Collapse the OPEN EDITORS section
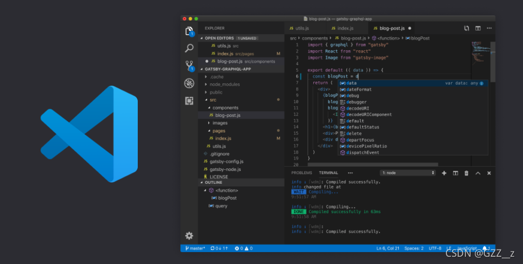 click(x=241, y=38)
